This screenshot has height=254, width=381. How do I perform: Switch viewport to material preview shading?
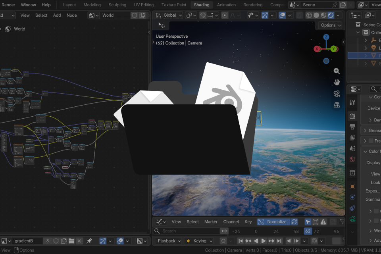323,15
